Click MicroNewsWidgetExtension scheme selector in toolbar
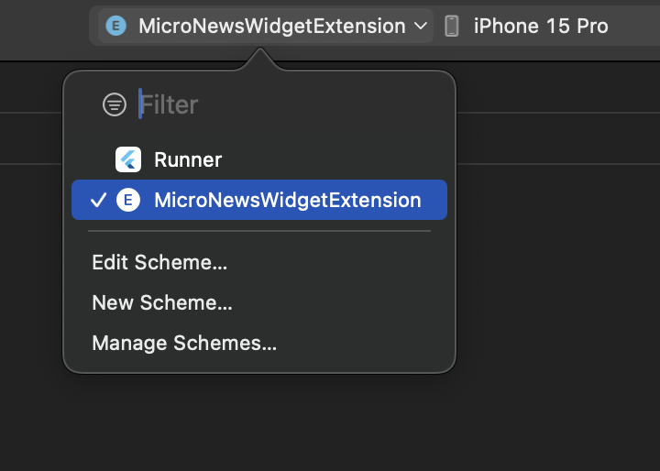This screenshot has height=471, width=660. (x=271, y=26)
